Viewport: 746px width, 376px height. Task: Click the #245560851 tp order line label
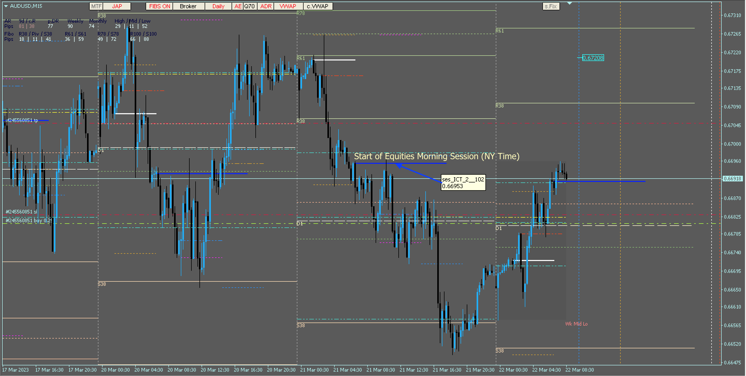tap(22, 120)
